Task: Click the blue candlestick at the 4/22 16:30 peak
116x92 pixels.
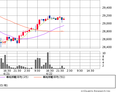Action: [50, 17]
